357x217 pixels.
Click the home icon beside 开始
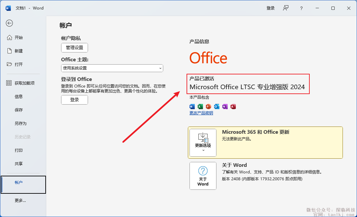[x=9, y=37]
